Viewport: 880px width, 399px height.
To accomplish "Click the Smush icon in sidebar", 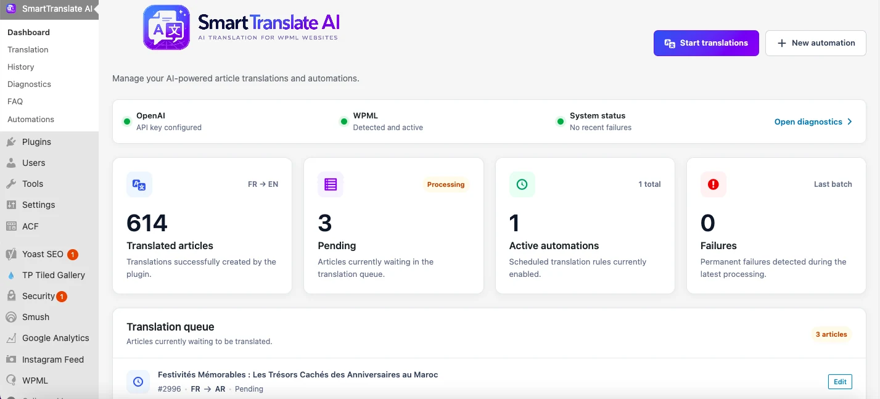I will click(10, 317).
